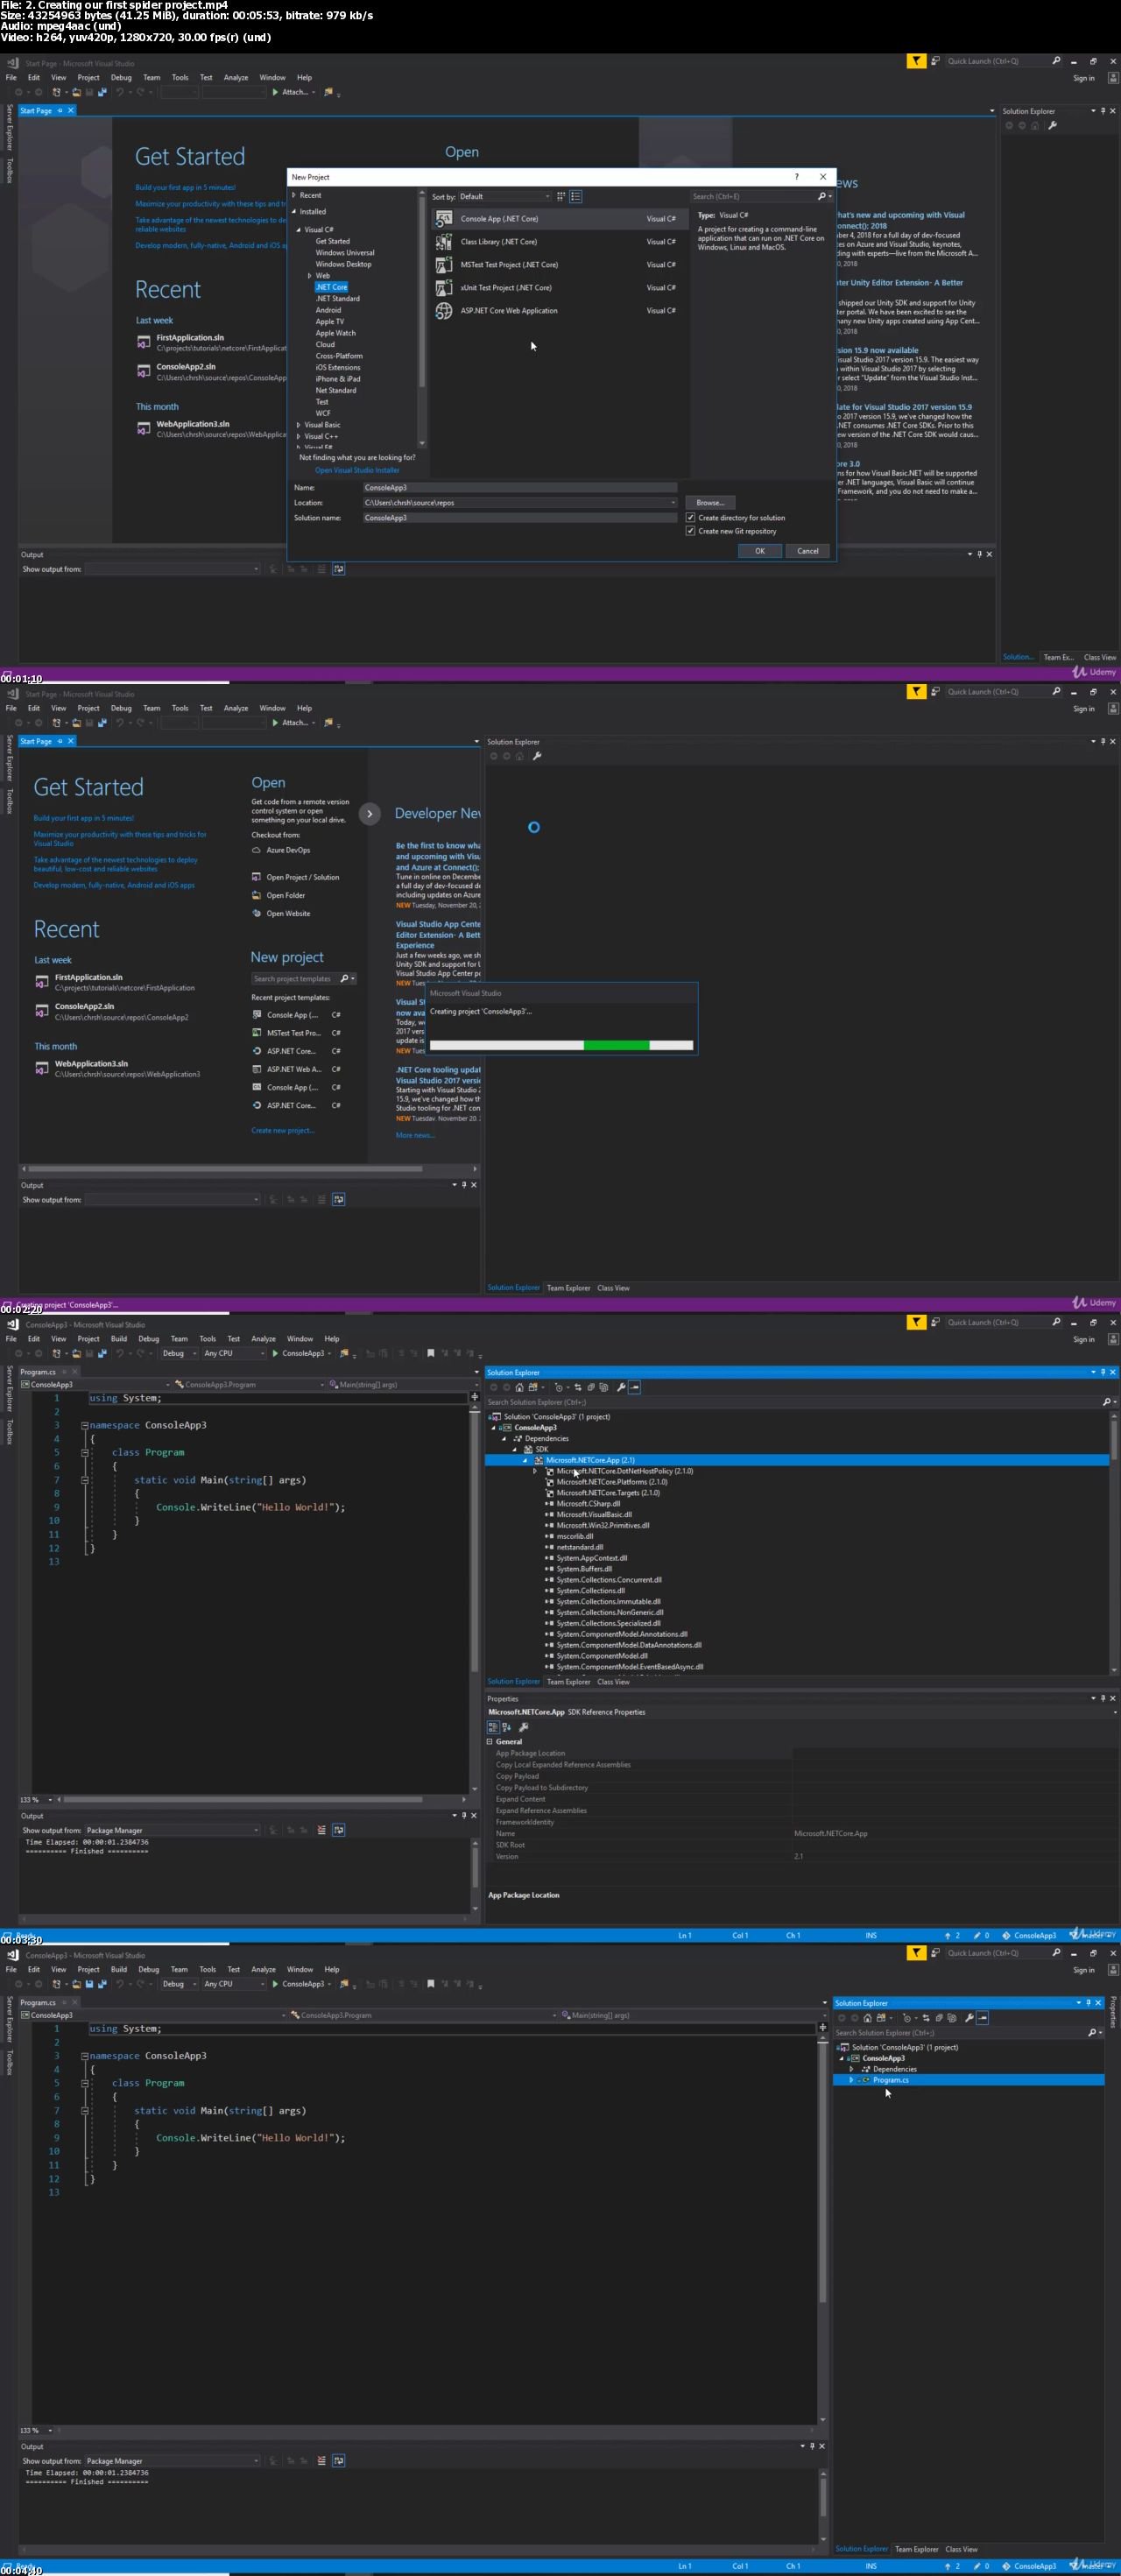The width and height of the screenshot is (1121, 2576).
Task: Click More news... link
Action: coord(414,1135)
